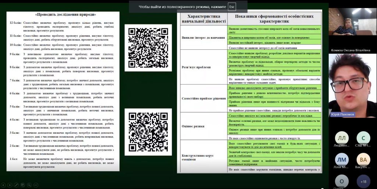This screenshot has height=189, width=377.
Task: Open more slideshow options (three dots)
Action: pos(36,185)
